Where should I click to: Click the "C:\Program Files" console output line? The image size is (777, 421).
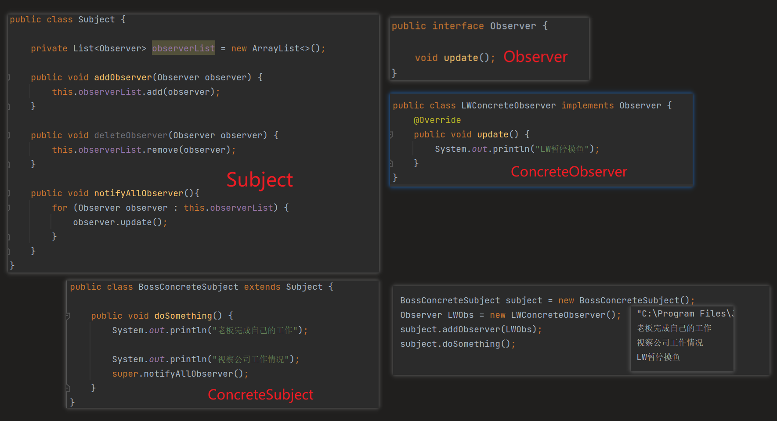pyautogui.click(x=685, y=313)
